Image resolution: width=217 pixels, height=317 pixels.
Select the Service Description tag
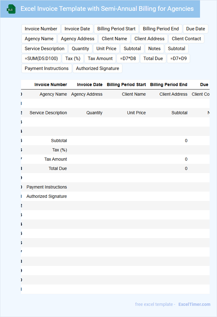click(x=45, y=49)
